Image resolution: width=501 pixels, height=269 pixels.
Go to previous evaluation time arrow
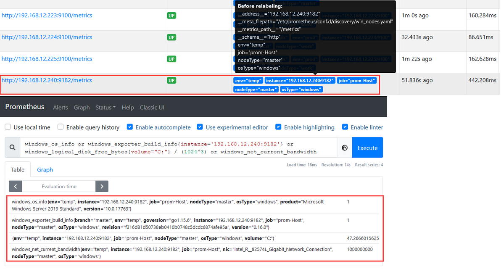tap(15, 186)
